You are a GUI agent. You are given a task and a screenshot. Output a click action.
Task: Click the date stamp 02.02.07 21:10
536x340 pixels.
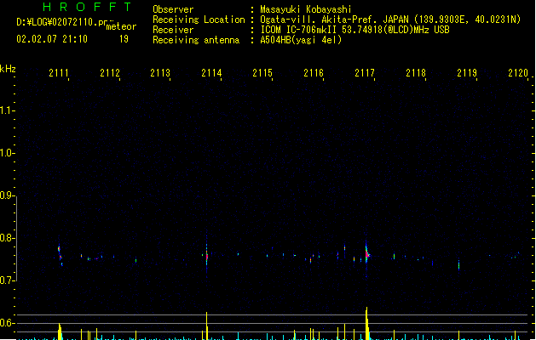pyautogui.click(x=52, y=39)
